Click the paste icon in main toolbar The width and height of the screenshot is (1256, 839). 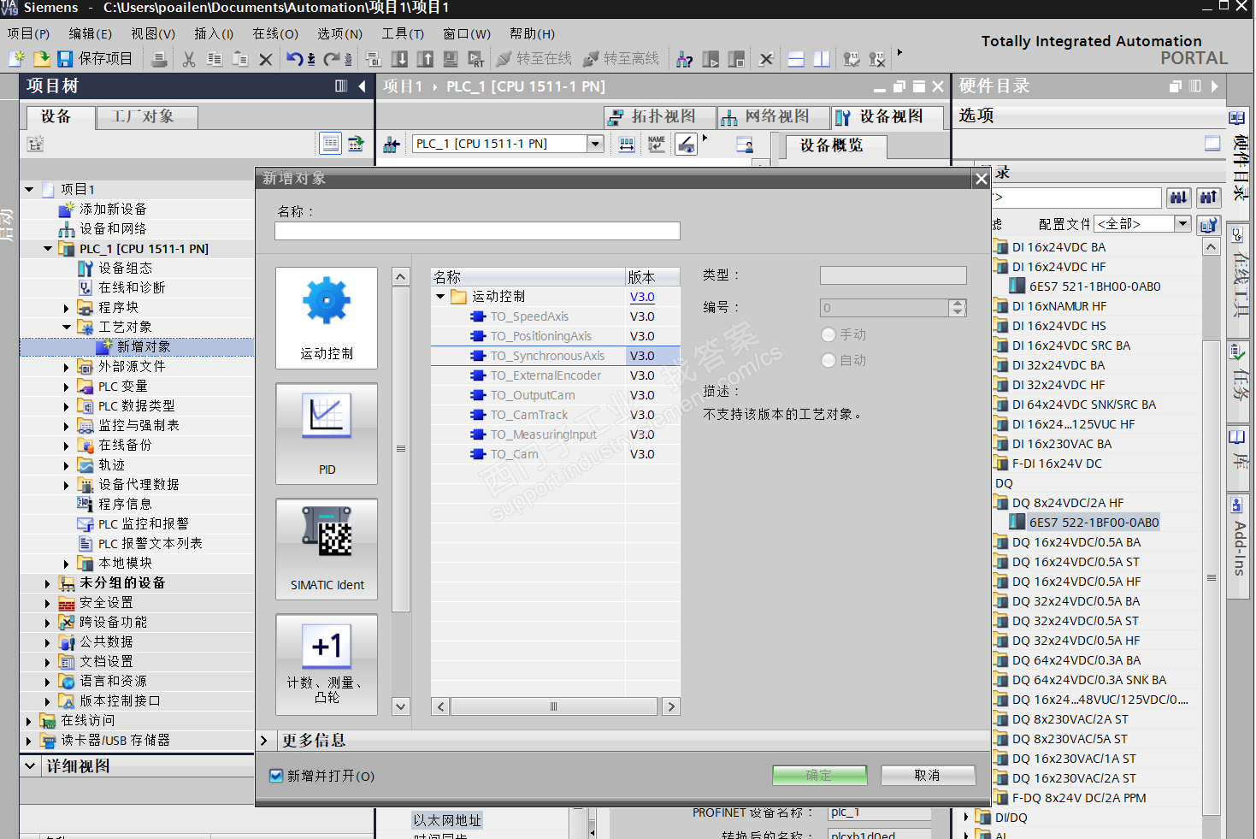point(240,59)
